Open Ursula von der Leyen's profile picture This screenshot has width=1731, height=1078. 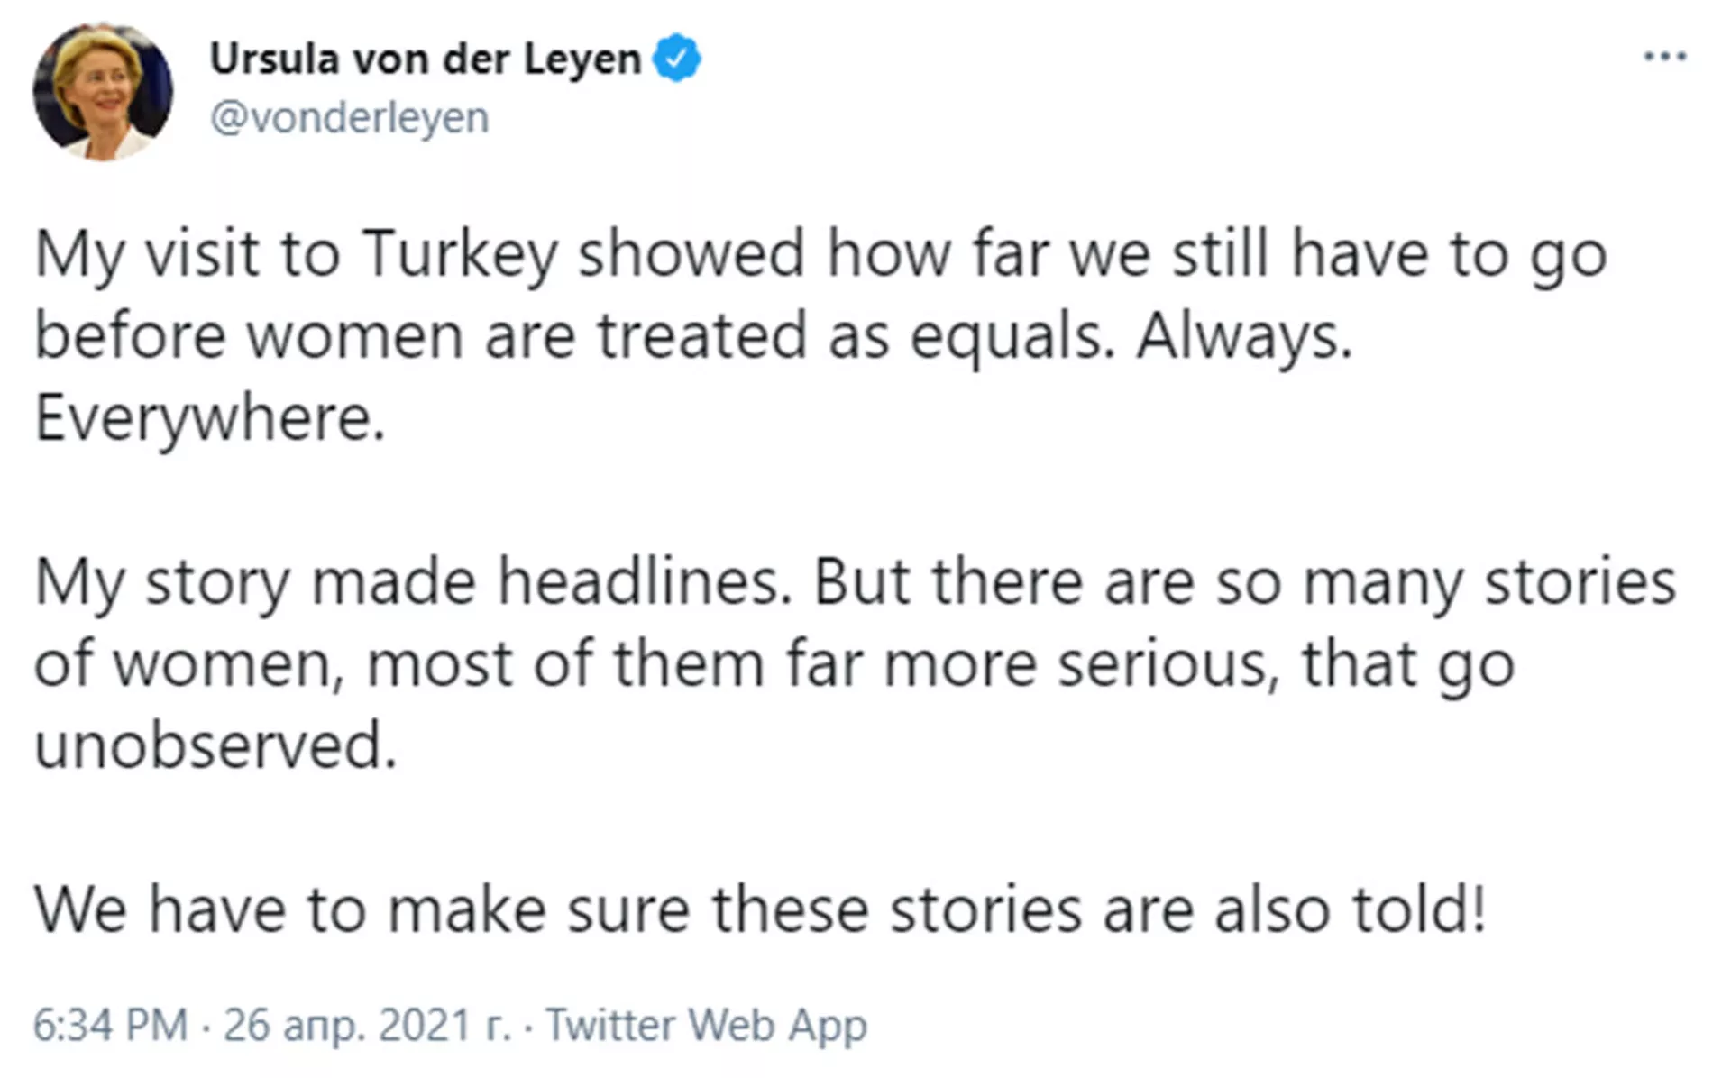[103, 92]
